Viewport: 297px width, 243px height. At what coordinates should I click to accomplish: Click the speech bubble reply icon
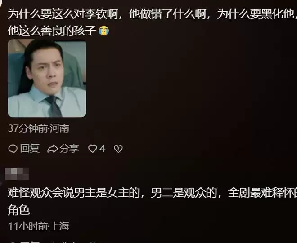[13, 149]
